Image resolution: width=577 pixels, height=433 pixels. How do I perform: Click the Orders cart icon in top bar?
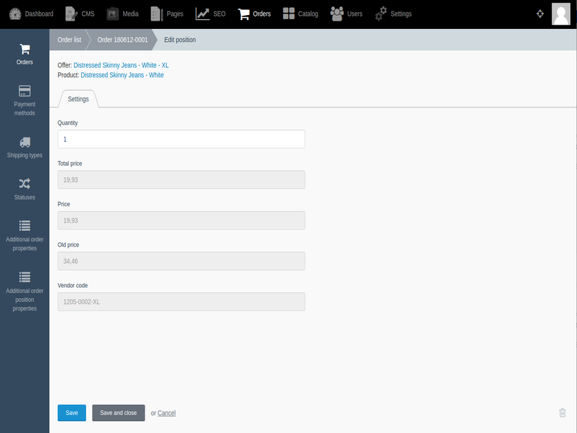[x=244, y=14]
